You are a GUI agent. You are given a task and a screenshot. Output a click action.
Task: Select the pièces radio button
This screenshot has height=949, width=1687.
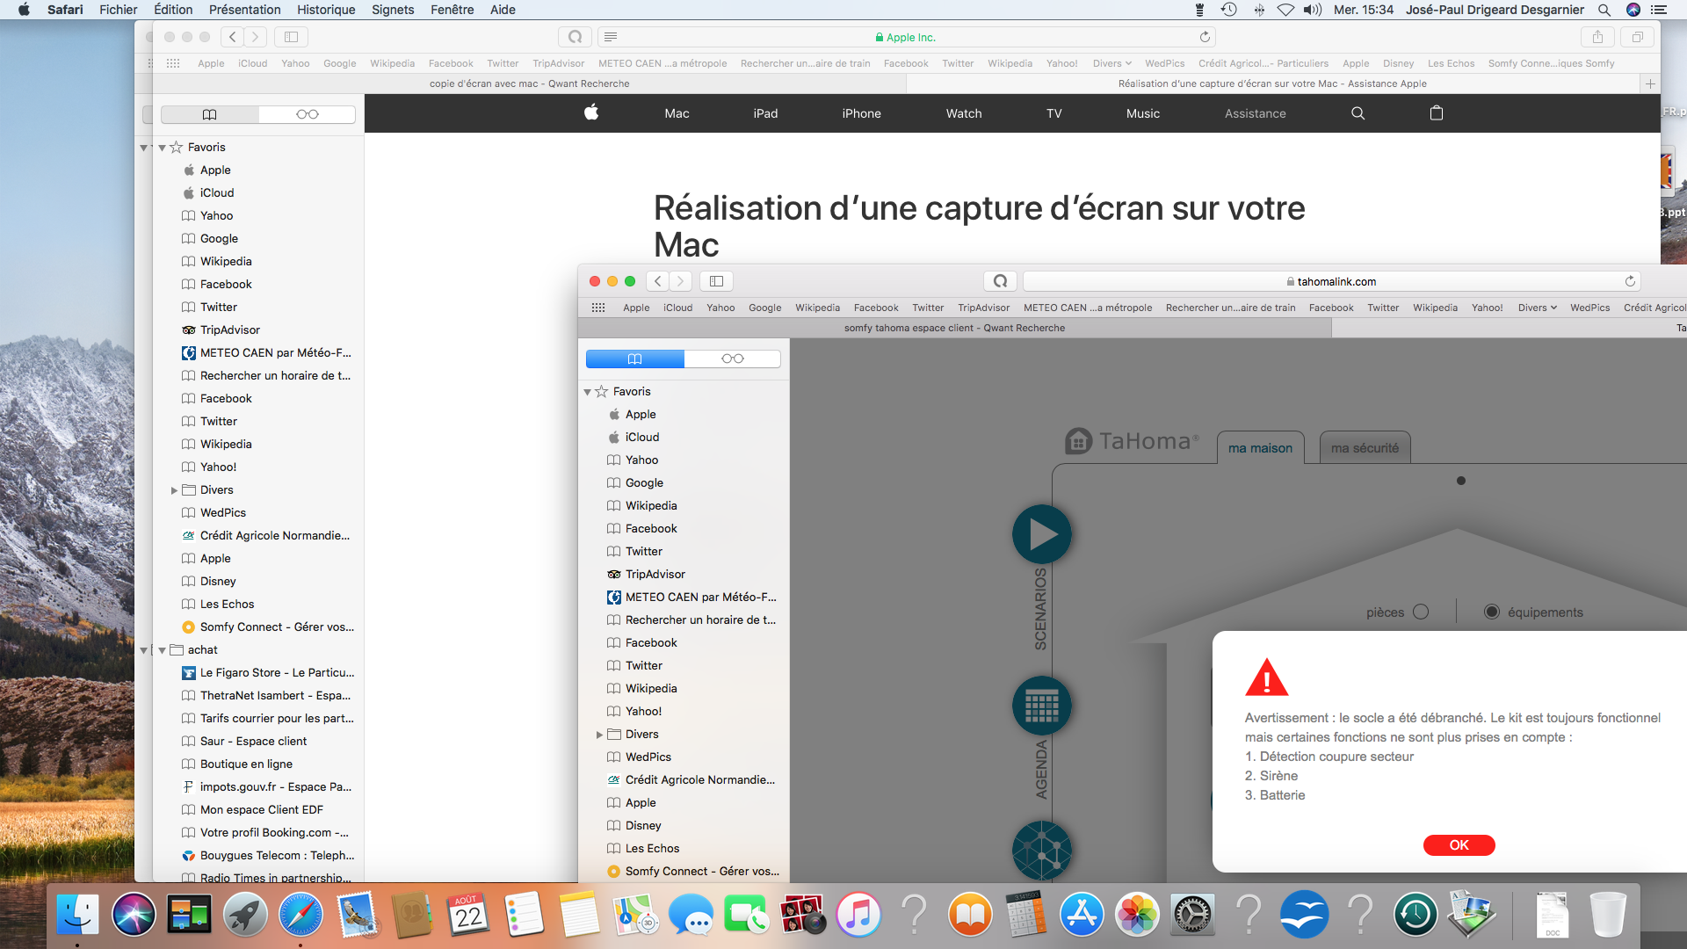pos(1421,612)
